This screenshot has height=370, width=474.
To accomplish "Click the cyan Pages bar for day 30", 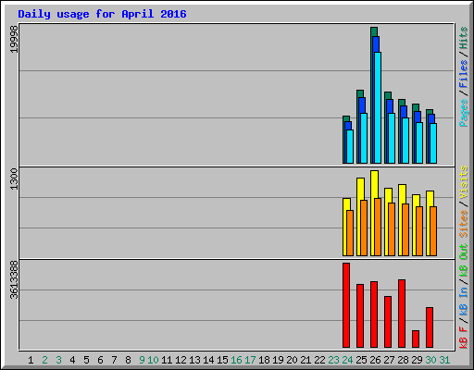I will 433,143.
